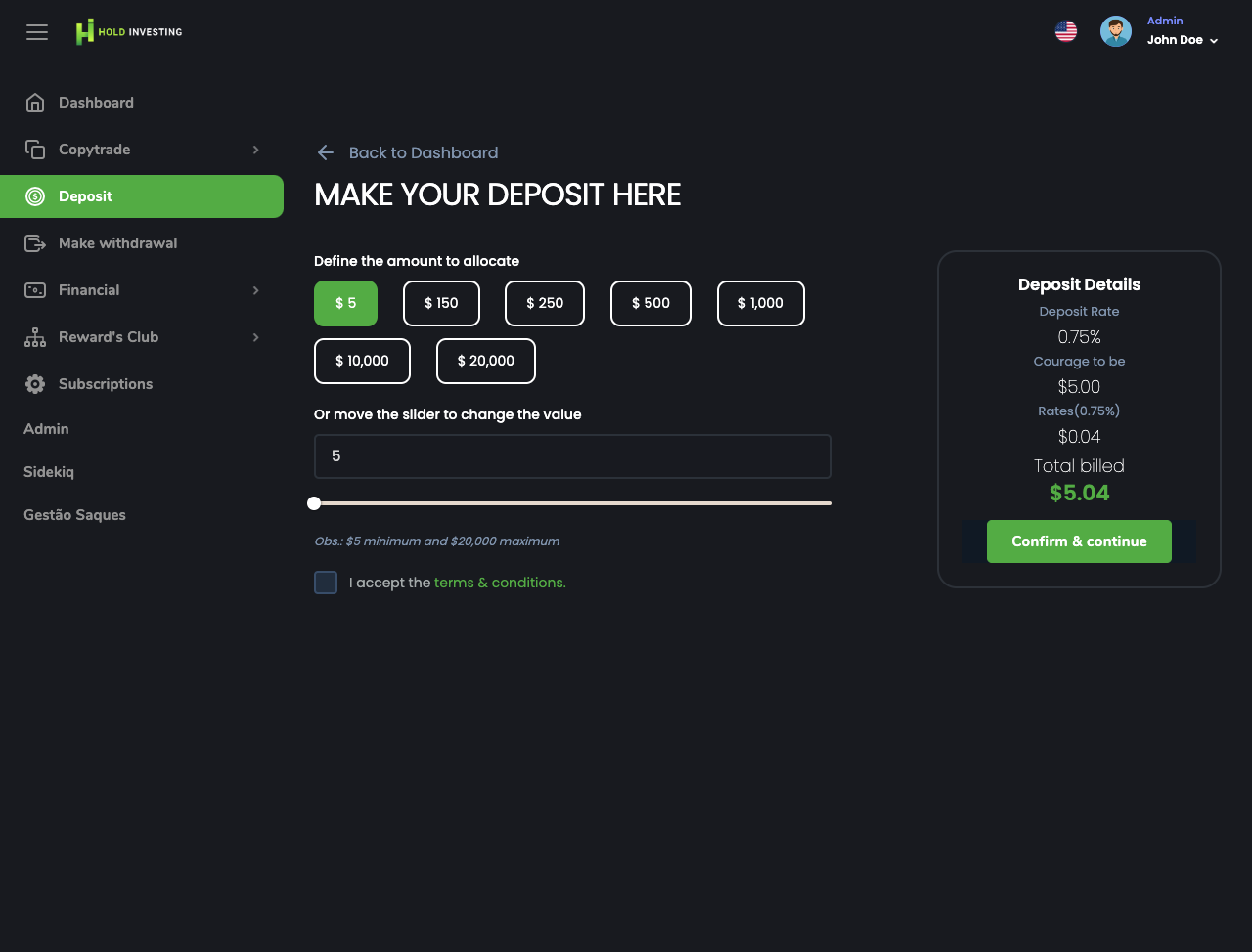Open the terms & conditions link
Image resolution: width=1252 pixels, height=952 pixels.
coord(500,583)
